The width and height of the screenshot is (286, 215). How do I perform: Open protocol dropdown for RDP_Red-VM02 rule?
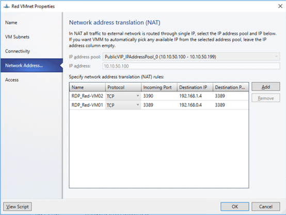[x=123, y=96]
